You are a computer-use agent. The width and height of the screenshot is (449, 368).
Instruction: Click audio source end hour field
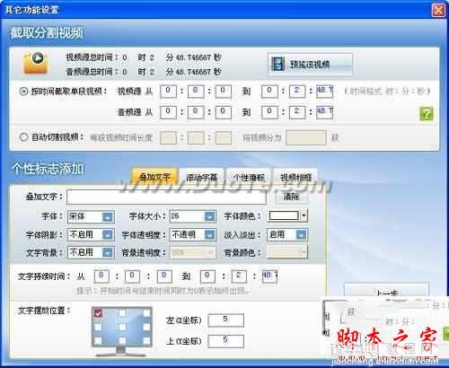(269, 112)
